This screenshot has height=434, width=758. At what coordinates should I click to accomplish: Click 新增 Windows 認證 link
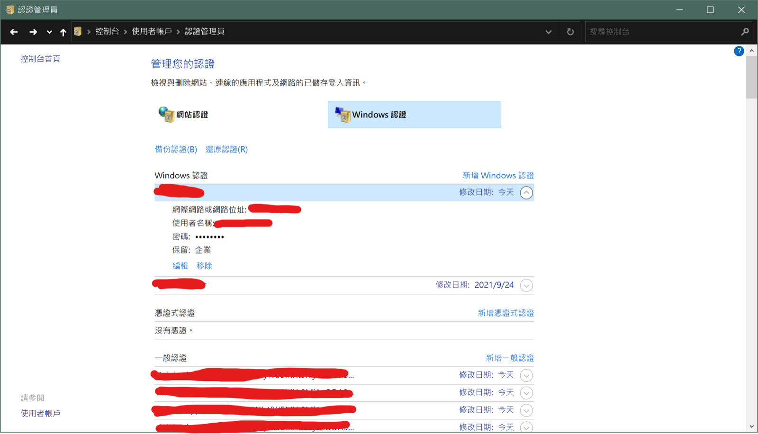498,175
